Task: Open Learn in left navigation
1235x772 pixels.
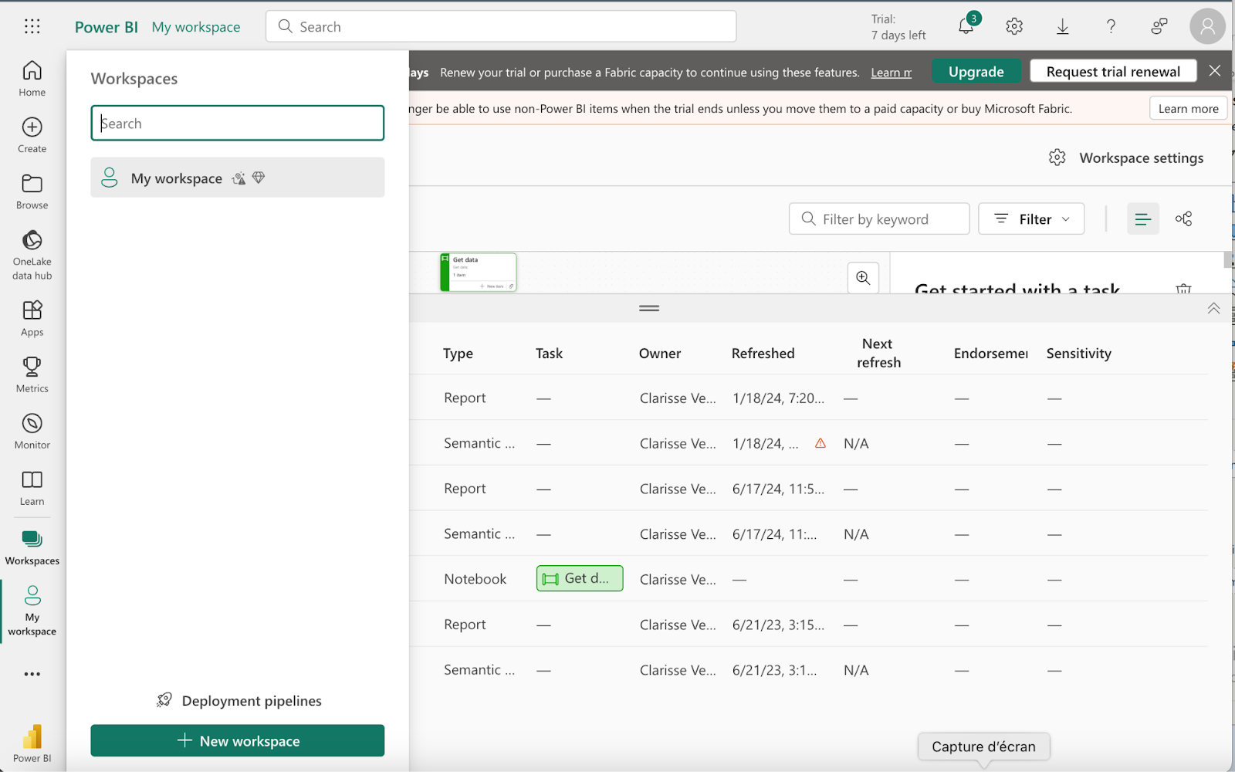Action: pyautogui.click(x=32, y=488)
